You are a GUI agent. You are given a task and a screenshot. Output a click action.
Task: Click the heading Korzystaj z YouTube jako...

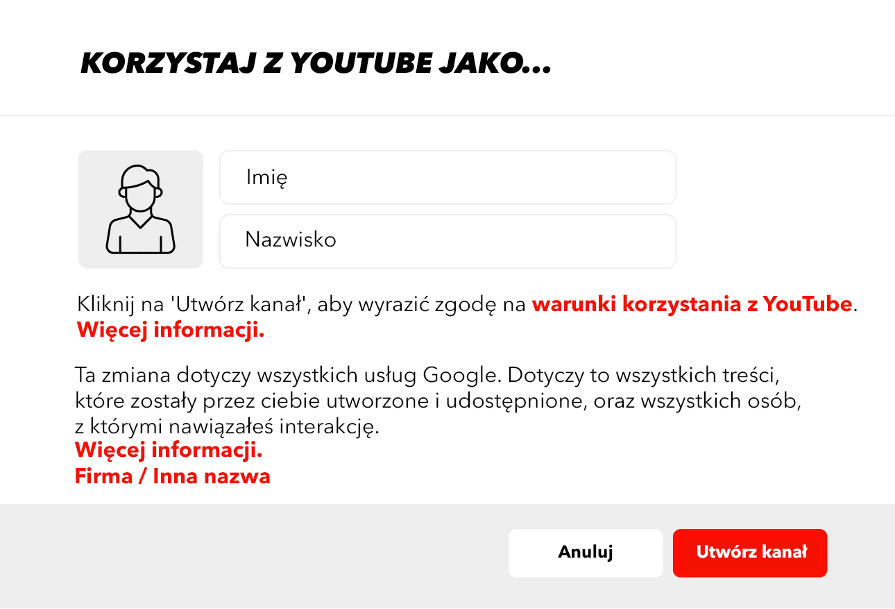point(316,65)
